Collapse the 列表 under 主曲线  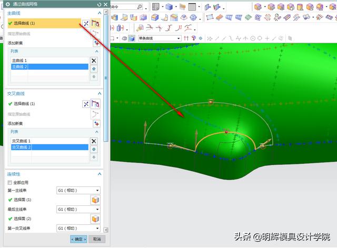pos(97,52)
